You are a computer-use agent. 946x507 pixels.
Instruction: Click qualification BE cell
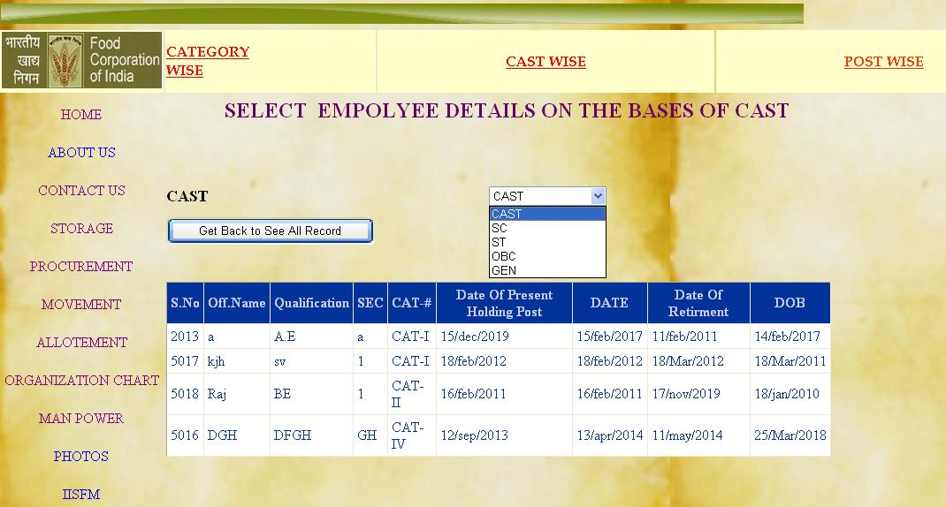tap(311, 394)
